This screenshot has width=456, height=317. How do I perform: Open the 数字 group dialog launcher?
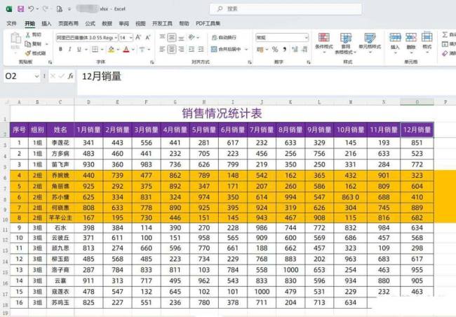pyautogui.click(x=308, y=62)
